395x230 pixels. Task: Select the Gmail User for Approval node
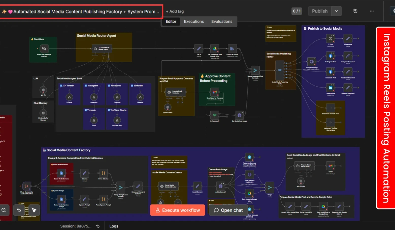tap(215, 92)
